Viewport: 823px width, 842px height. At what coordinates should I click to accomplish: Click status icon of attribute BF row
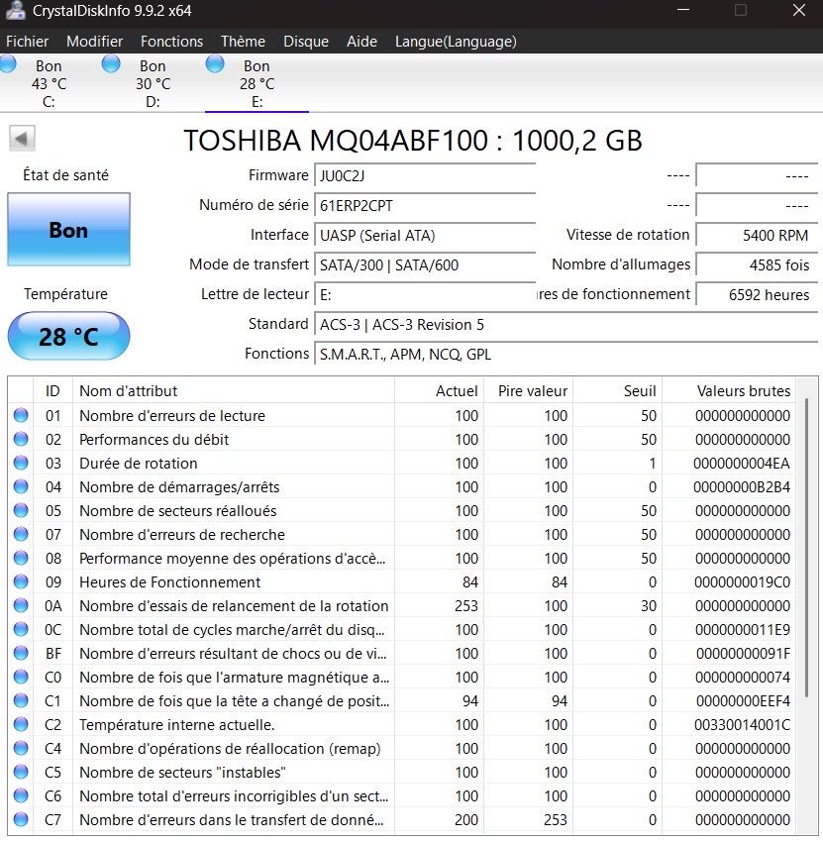coord(21,653)
